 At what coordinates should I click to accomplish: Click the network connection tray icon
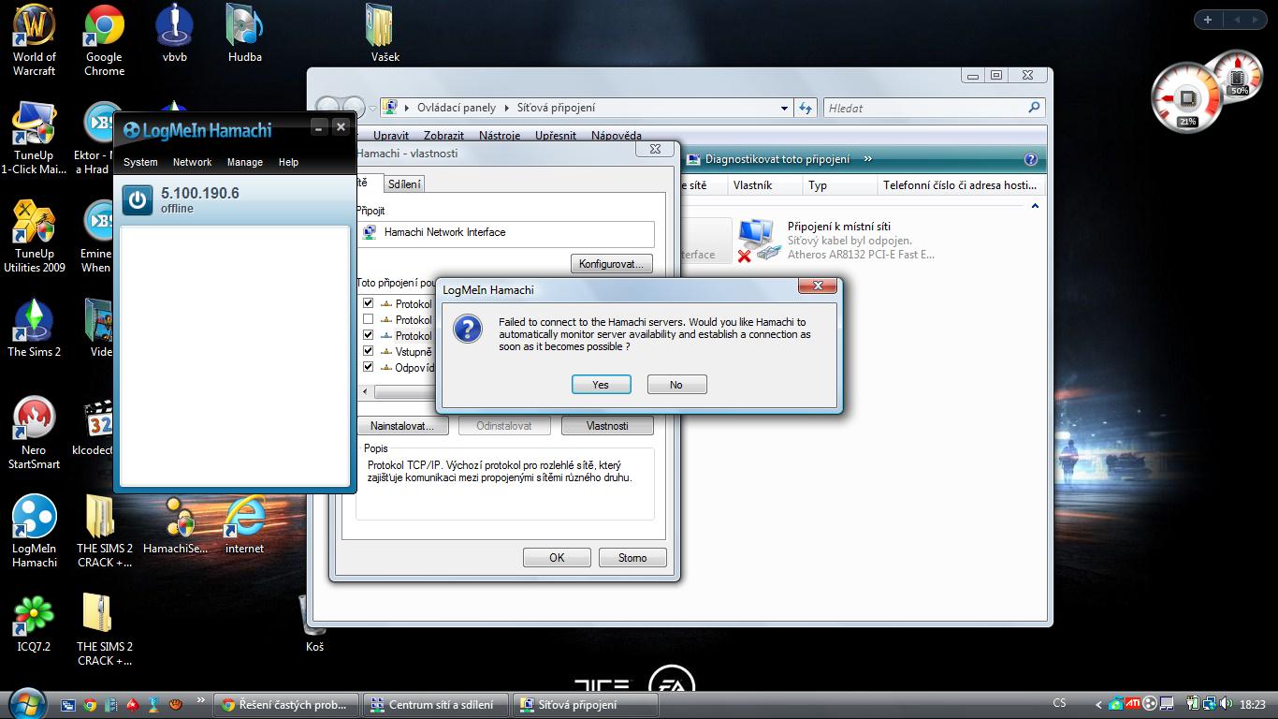coord(1211,704)
